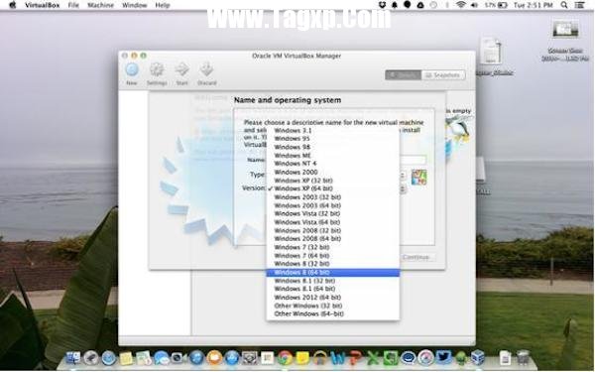Launch Microsoft Word from the dock
The height and width of the screenshot is (372, 595).
tap(338, 358)
